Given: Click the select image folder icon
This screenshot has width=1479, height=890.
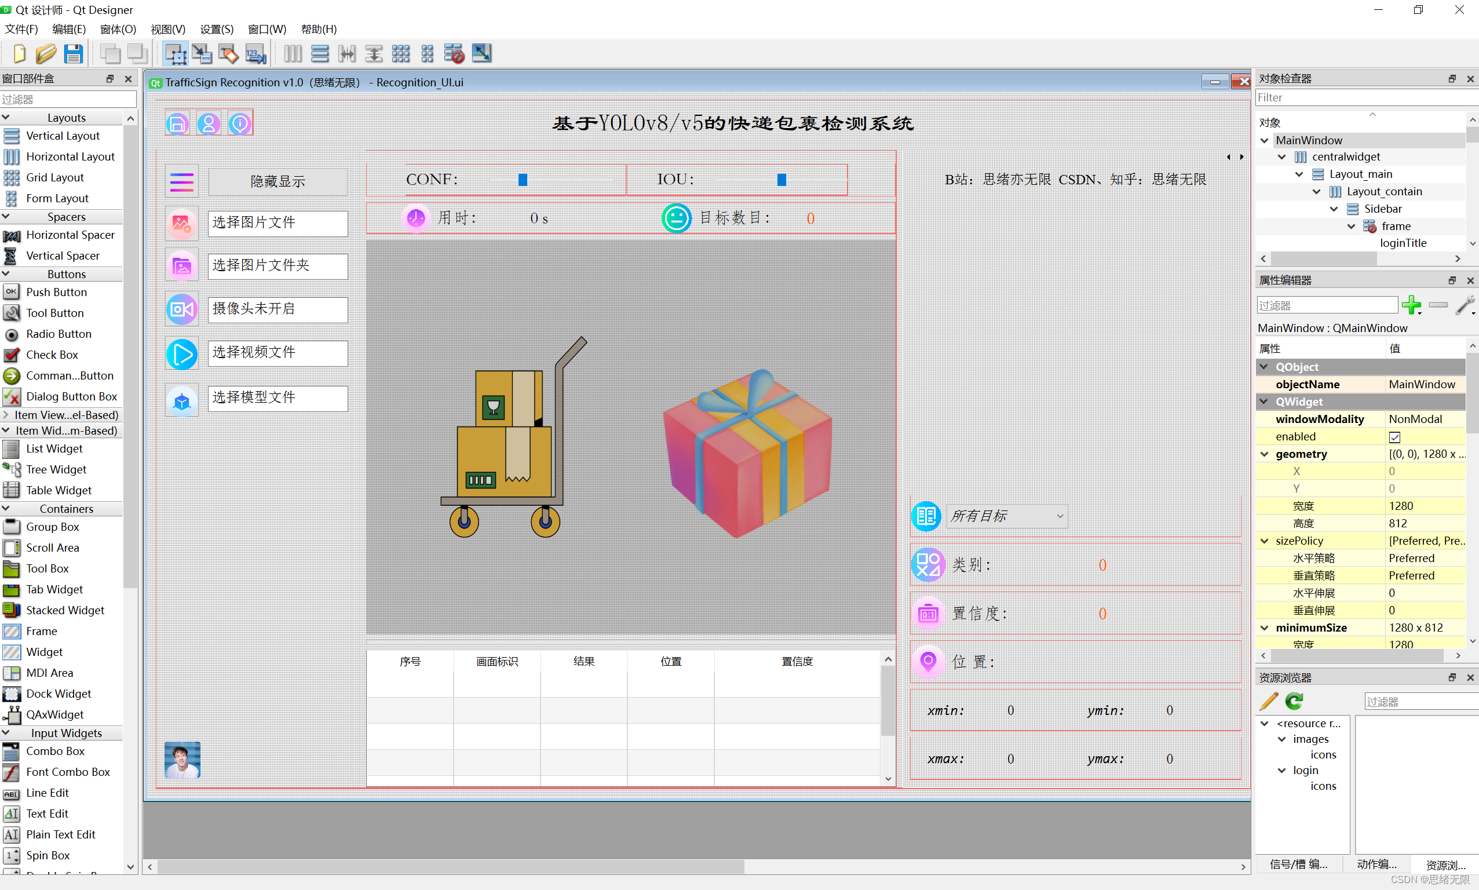Looking at the screenshot, I should pyautogui.click(x=182, y=265).
